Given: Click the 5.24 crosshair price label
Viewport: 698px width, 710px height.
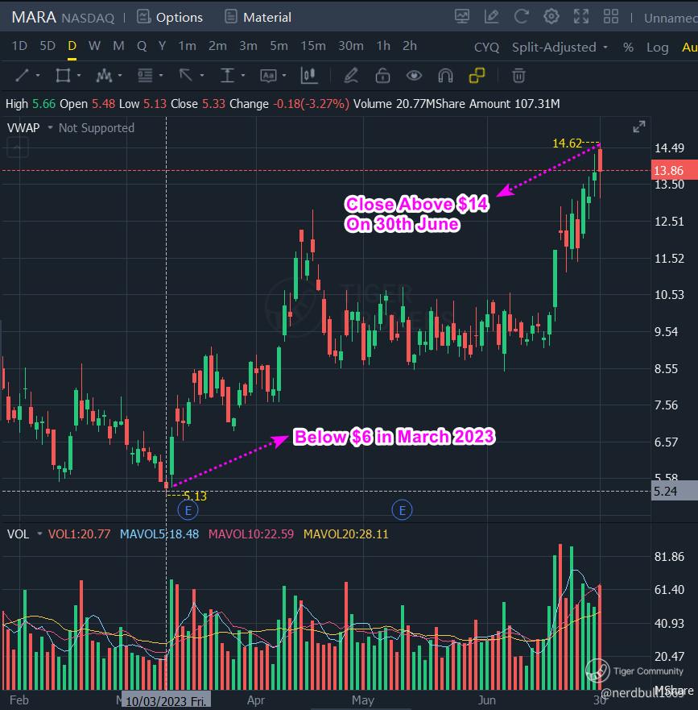Looking at the screenshot, I should (674, 492).
